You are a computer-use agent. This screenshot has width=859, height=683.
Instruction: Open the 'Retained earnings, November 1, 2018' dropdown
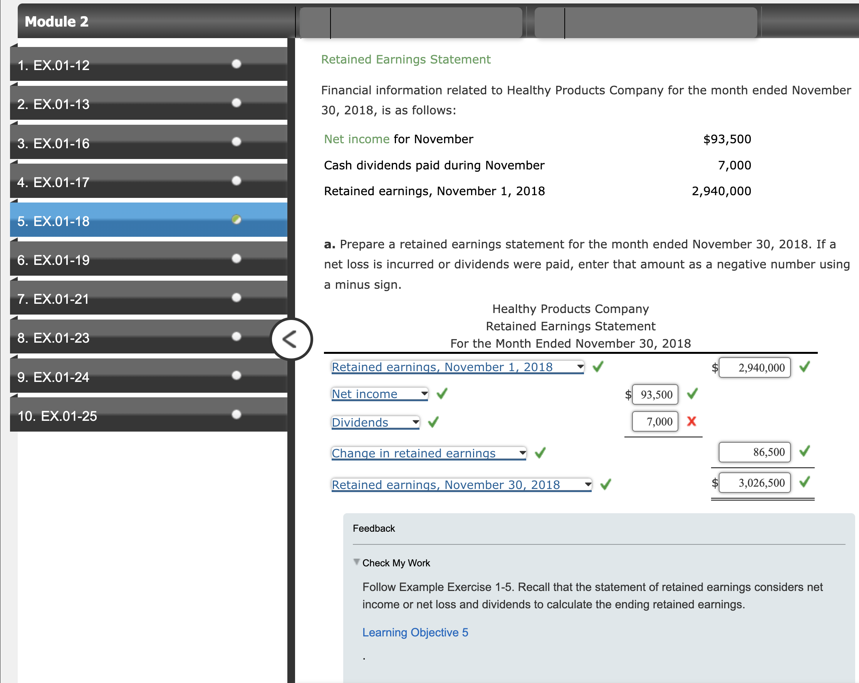pyautogui.click(x=458, y=367)
